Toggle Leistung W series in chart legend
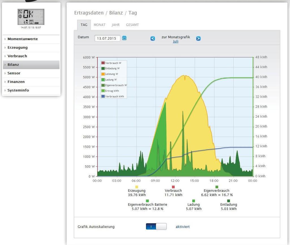The image size is (290, 245). click(x=110, y=74)
